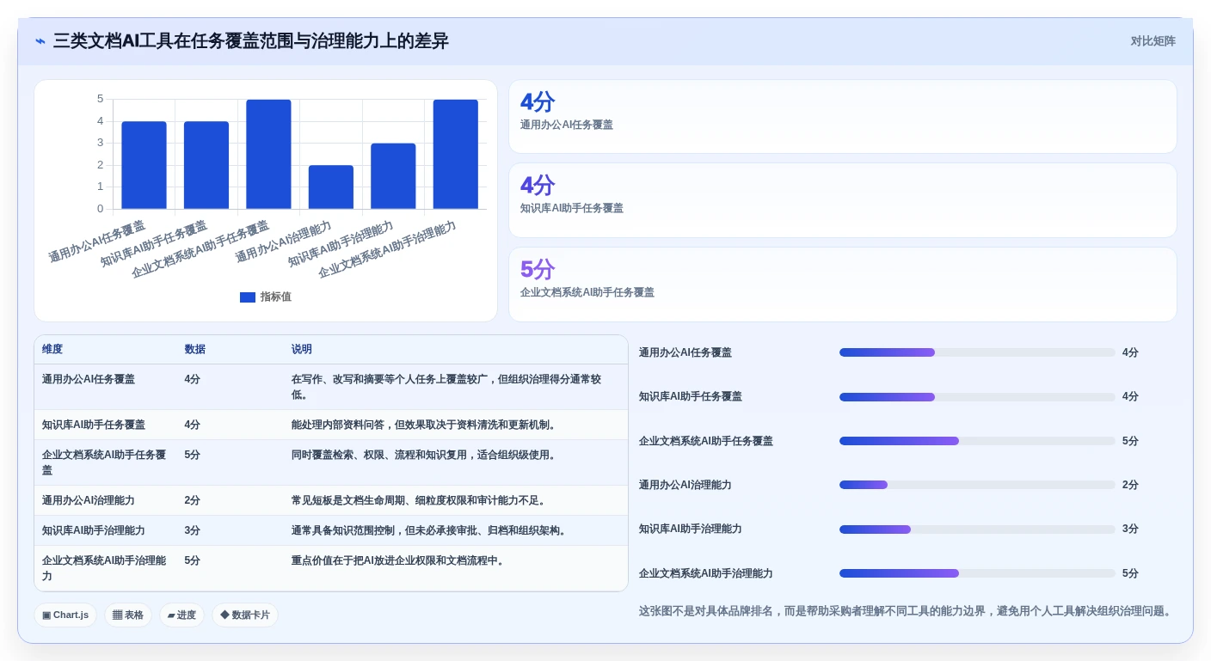Click the description mentioning 审批、归档和组织架构
The width and height of the screenshot is (1211, 661).
click(429, 530)
